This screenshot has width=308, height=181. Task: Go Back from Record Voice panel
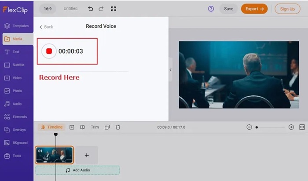click(x=46, y=27)
